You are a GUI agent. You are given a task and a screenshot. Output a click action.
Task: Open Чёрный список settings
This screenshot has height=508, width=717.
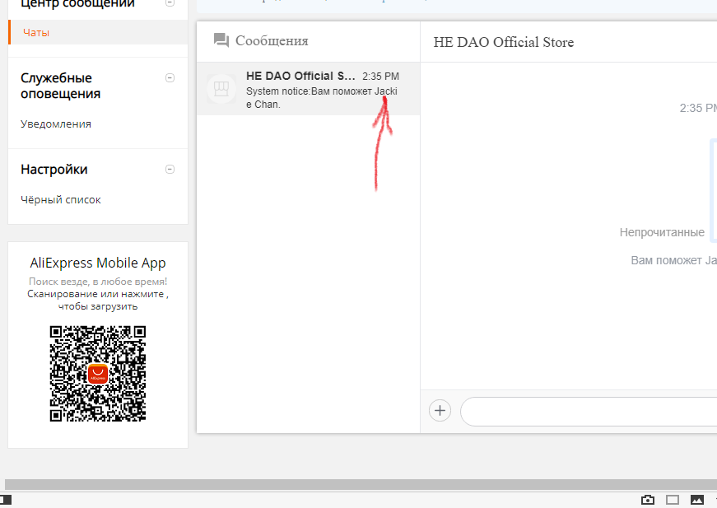point(60,200)
